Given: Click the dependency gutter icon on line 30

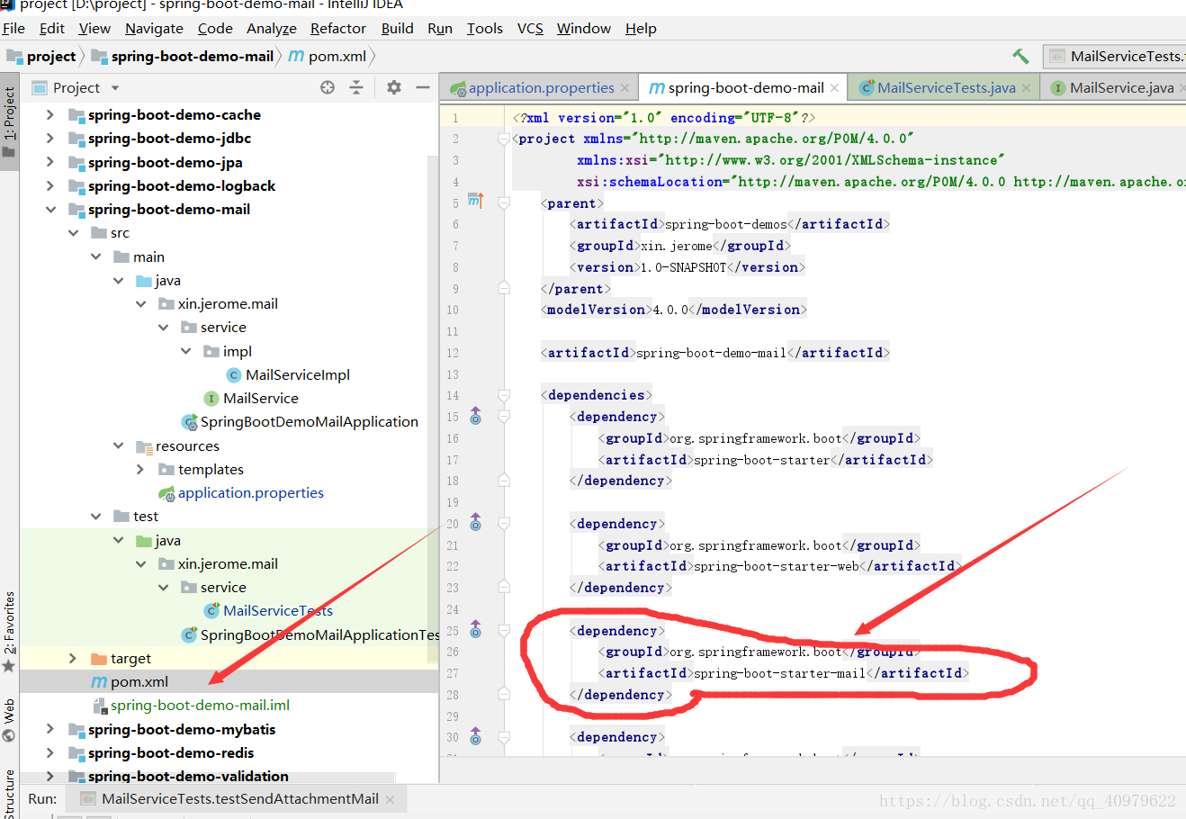Looking at the screenshot, I should pos(475,736).
